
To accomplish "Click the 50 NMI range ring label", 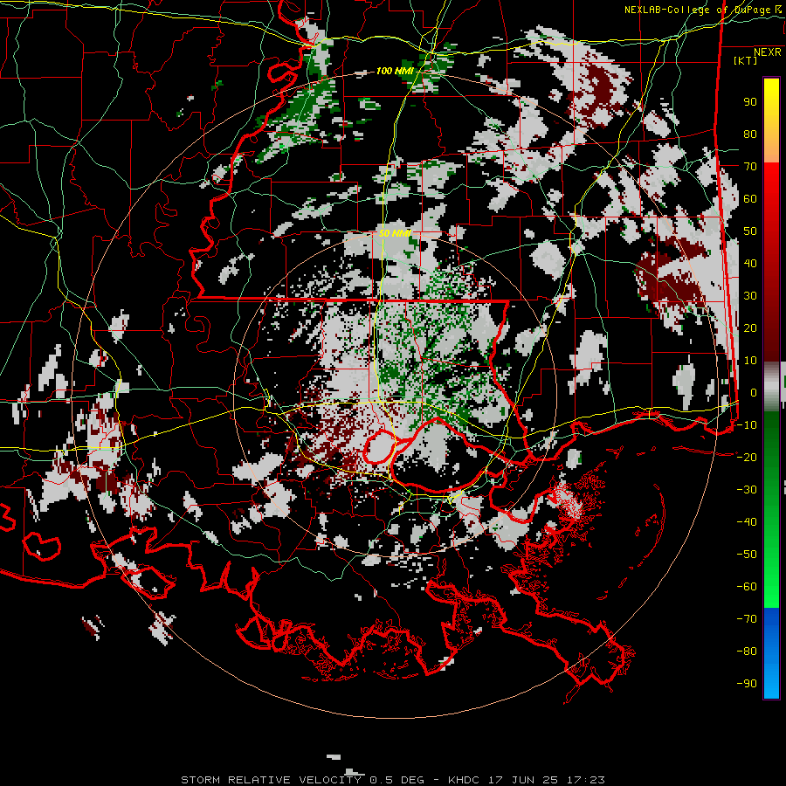I will pos(395,233).
